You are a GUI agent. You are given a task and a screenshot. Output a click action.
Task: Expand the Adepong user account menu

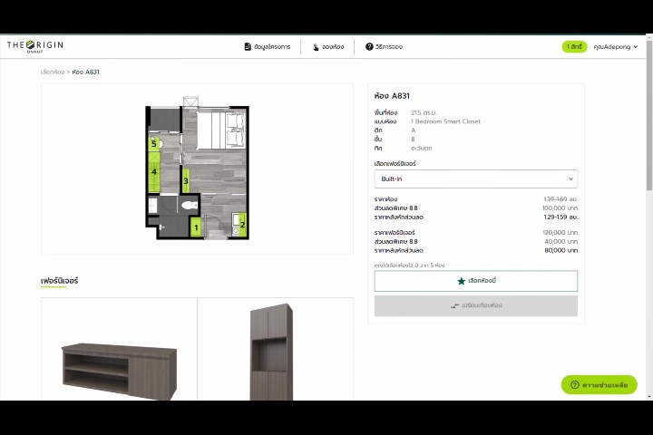616,46
